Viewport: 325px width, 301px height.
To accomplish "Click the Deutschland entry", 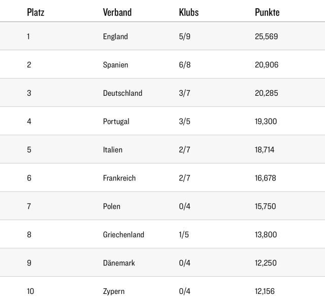I will [122, 93].
